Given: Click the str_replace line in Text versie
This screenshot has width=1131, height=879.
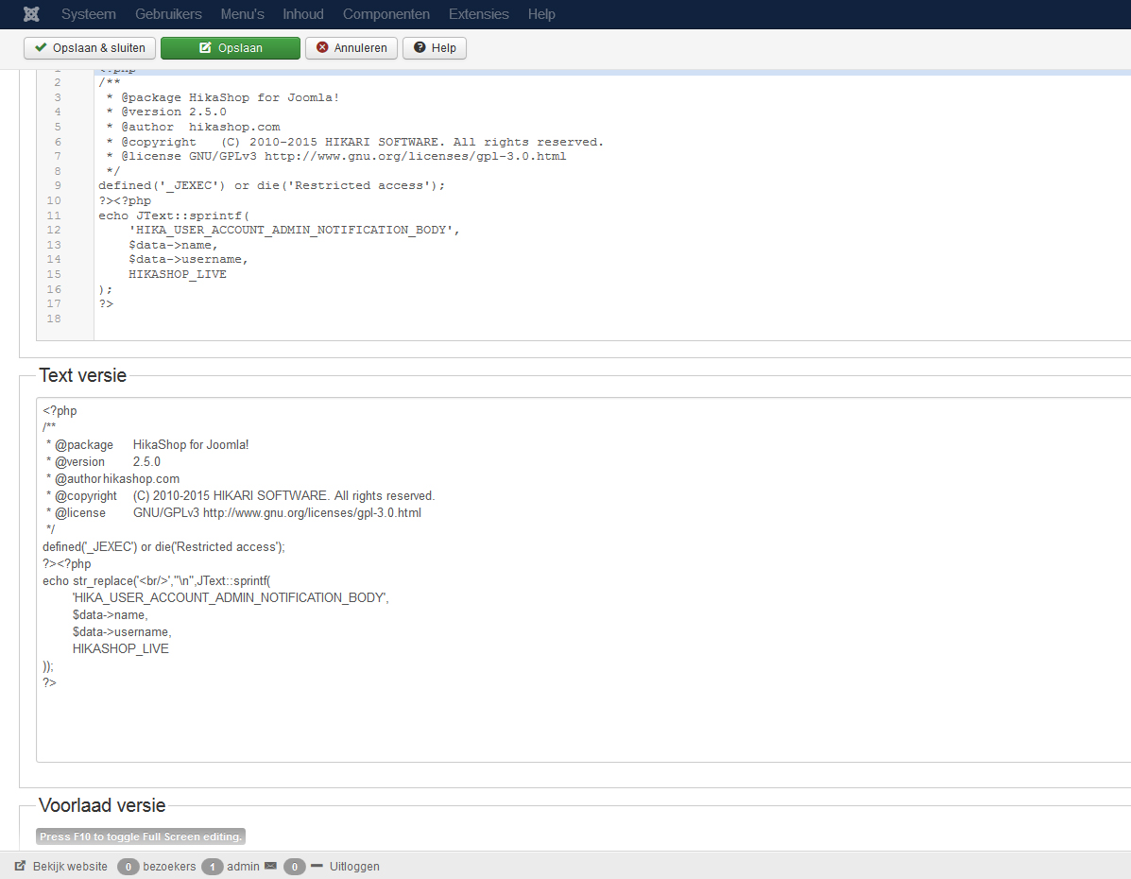Looking at the screenshot, I should (157, 580).
